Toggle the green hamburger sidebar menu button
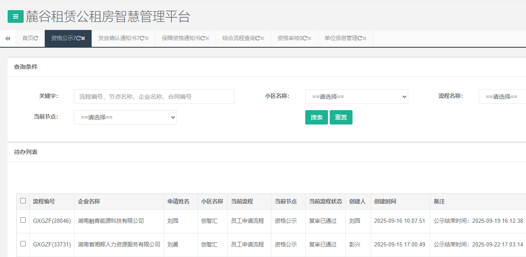 click(x=16, y=17)
